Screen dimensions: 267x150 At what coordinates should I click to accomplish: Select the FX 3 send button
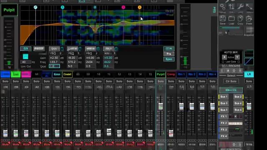[224, 130]
